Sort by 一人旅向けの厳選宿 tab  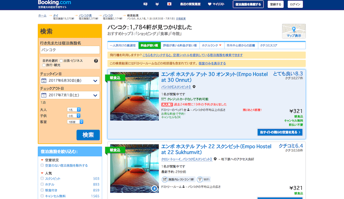pyautogui.click(x=123, y=46)
